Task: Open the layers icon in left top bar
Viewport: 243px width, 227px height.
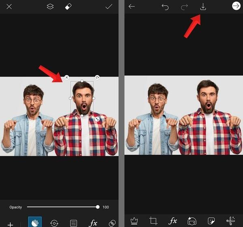Action: [50, 6]
